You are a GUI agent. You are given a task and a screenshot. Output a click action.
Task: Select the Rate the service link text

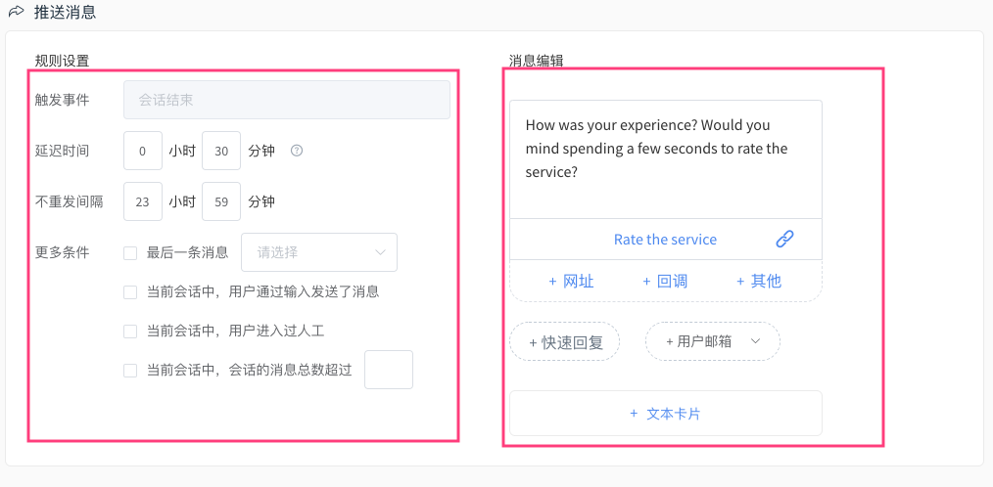665,240
